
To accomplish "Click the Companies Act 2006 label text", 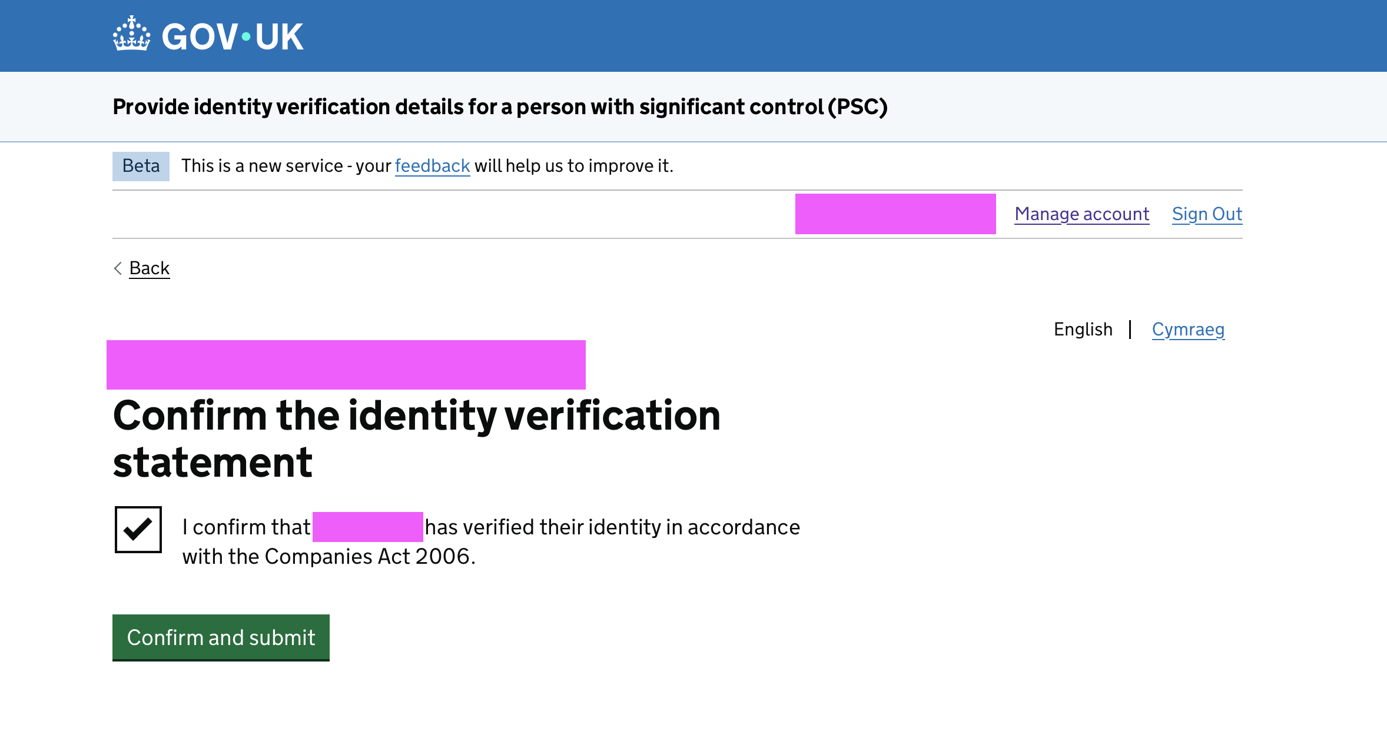I will (x=370, y=557).
